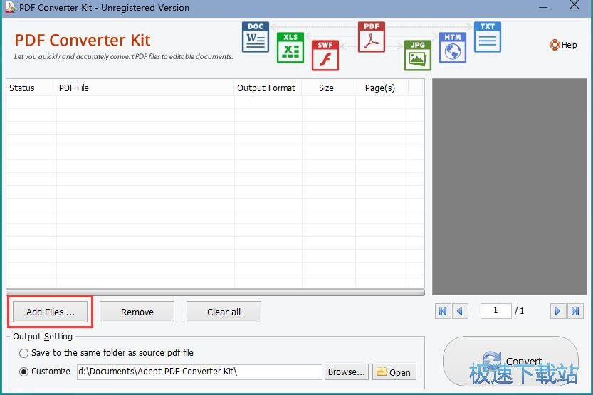The image size is (593, 395).
Task: Click the output path input field
Action: 199,372
